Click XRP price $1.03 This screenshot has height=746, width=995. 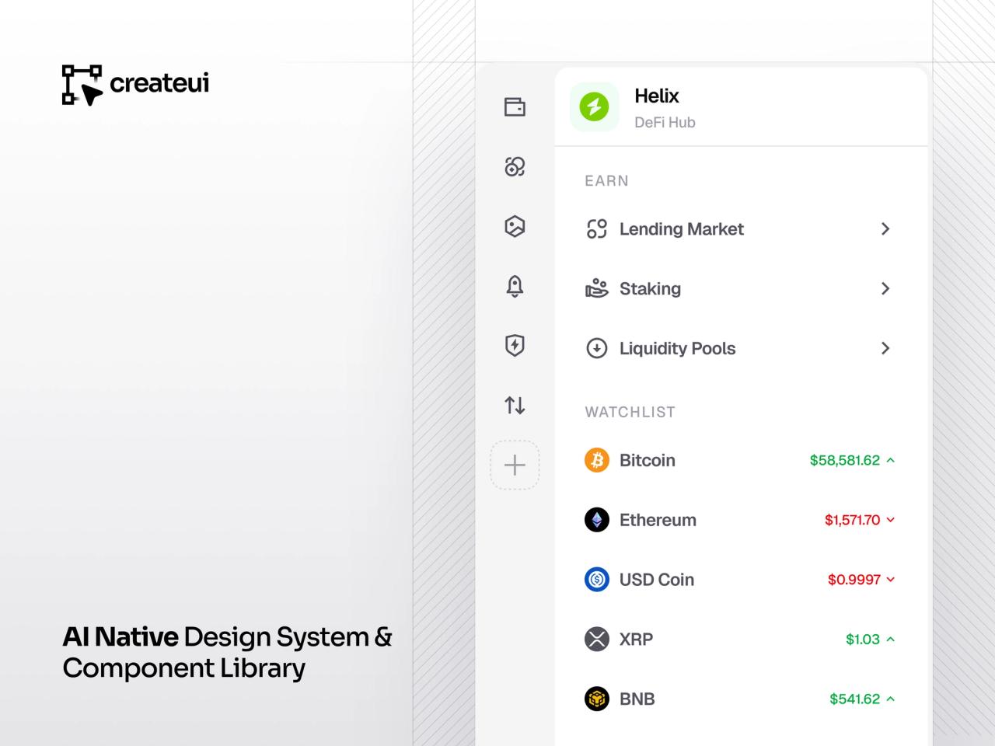pos(863,639)
